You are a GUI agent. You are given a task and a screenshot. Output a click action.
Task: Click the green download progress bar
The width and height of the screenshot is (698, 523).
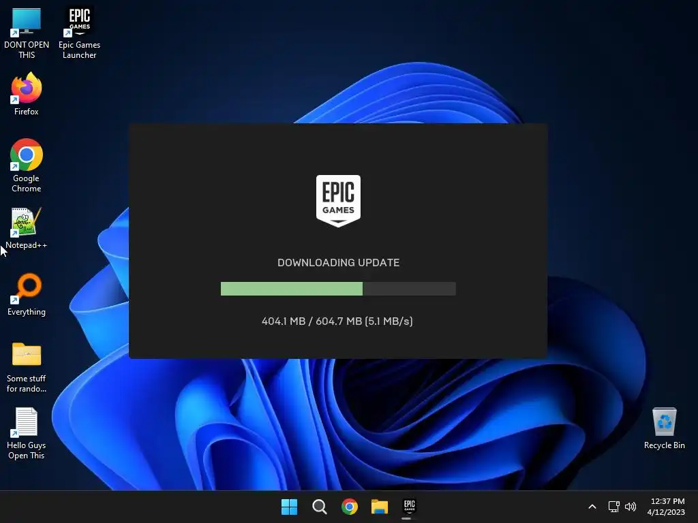tap(338, 289)
